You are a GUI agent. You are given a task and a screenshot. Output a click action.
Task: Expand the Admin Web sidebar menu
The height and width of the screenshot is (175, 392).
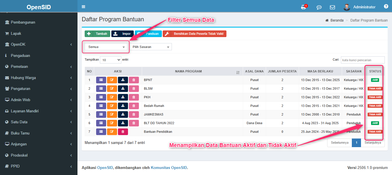(x=39, y=100)
